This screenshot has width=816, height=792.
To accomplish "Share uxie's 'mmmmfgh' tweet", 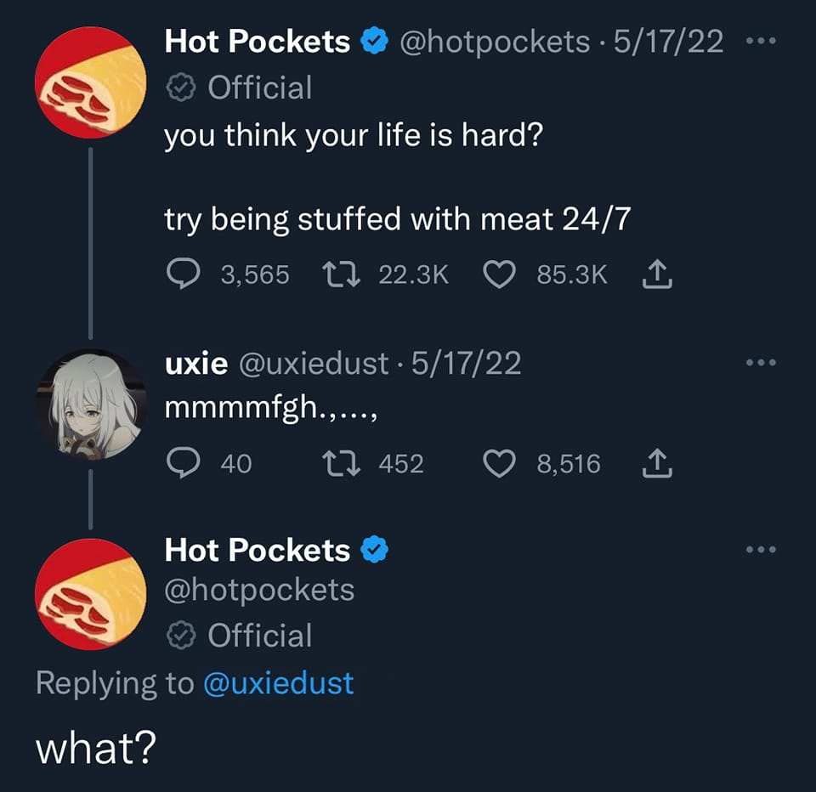I will click(x=657, y=462).
